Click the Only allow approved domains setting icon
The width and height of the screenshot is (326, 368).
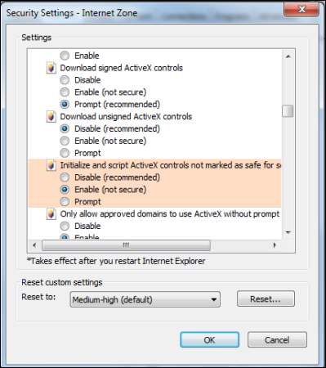click(51, 214)
